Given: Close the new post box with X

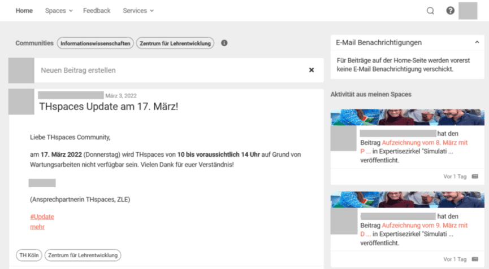Looking at the screenshot, I should point(311,70).
